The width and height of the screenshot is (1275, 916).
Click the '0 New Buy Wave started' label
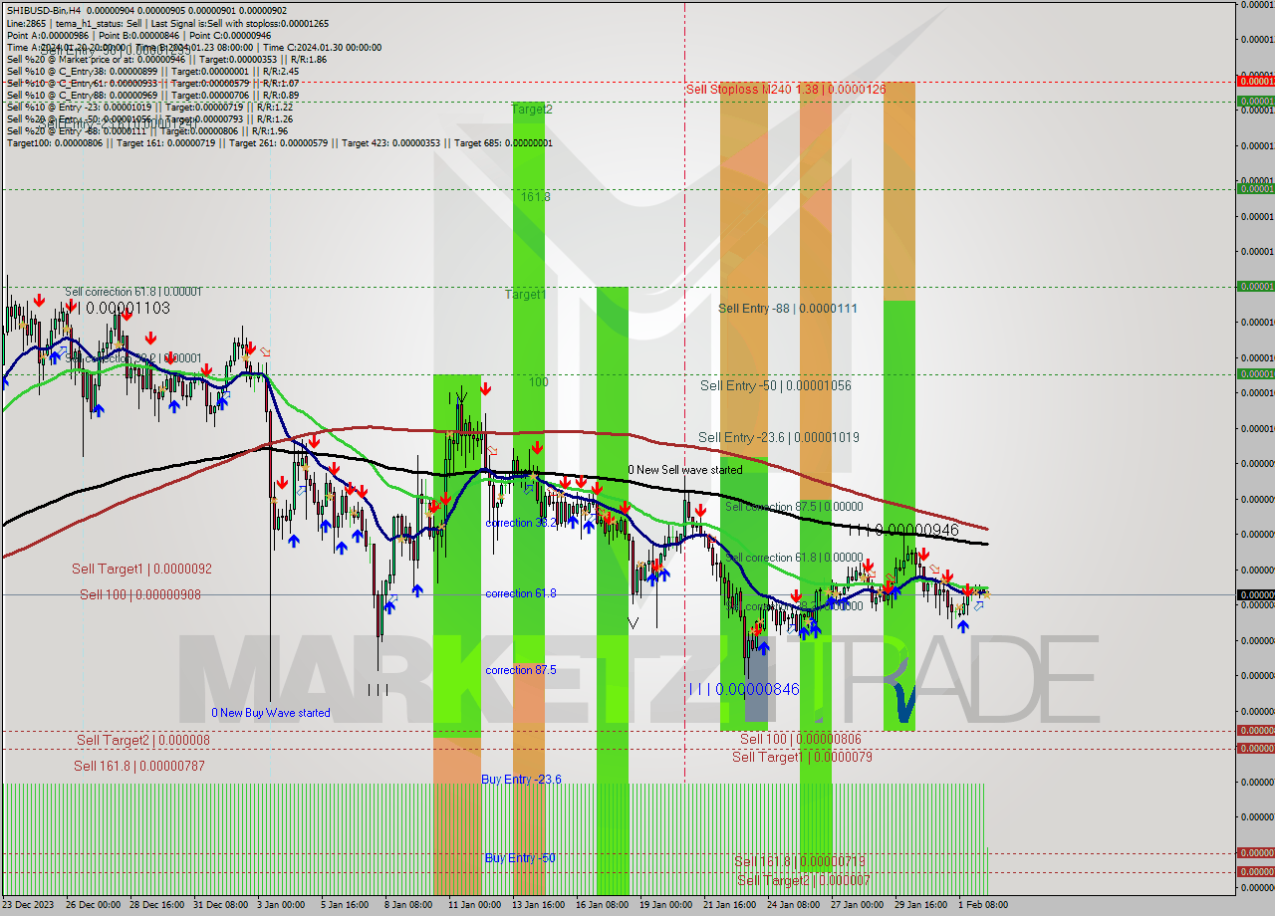271,713
